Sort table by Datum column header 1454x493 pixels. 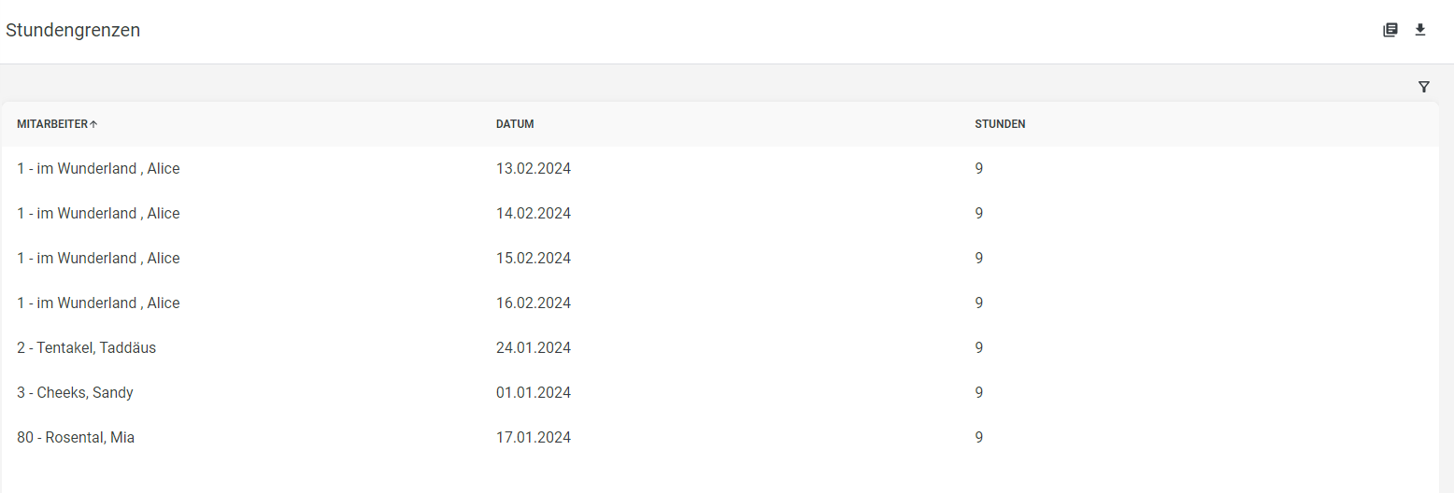(x=515, y=124)
